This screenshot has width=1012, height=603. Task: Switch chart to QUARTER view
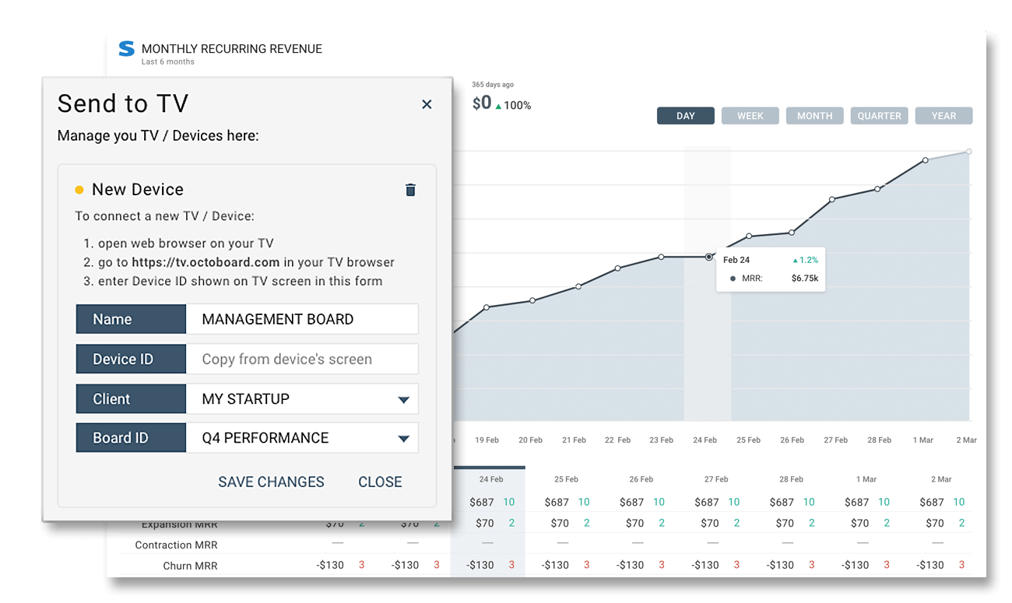click(x=880, y=116)
